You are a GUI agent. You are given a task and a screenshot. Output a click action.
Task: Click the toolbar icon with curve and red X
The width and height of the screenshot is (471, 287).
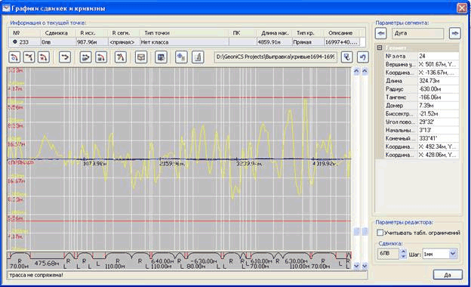[44, 57]
